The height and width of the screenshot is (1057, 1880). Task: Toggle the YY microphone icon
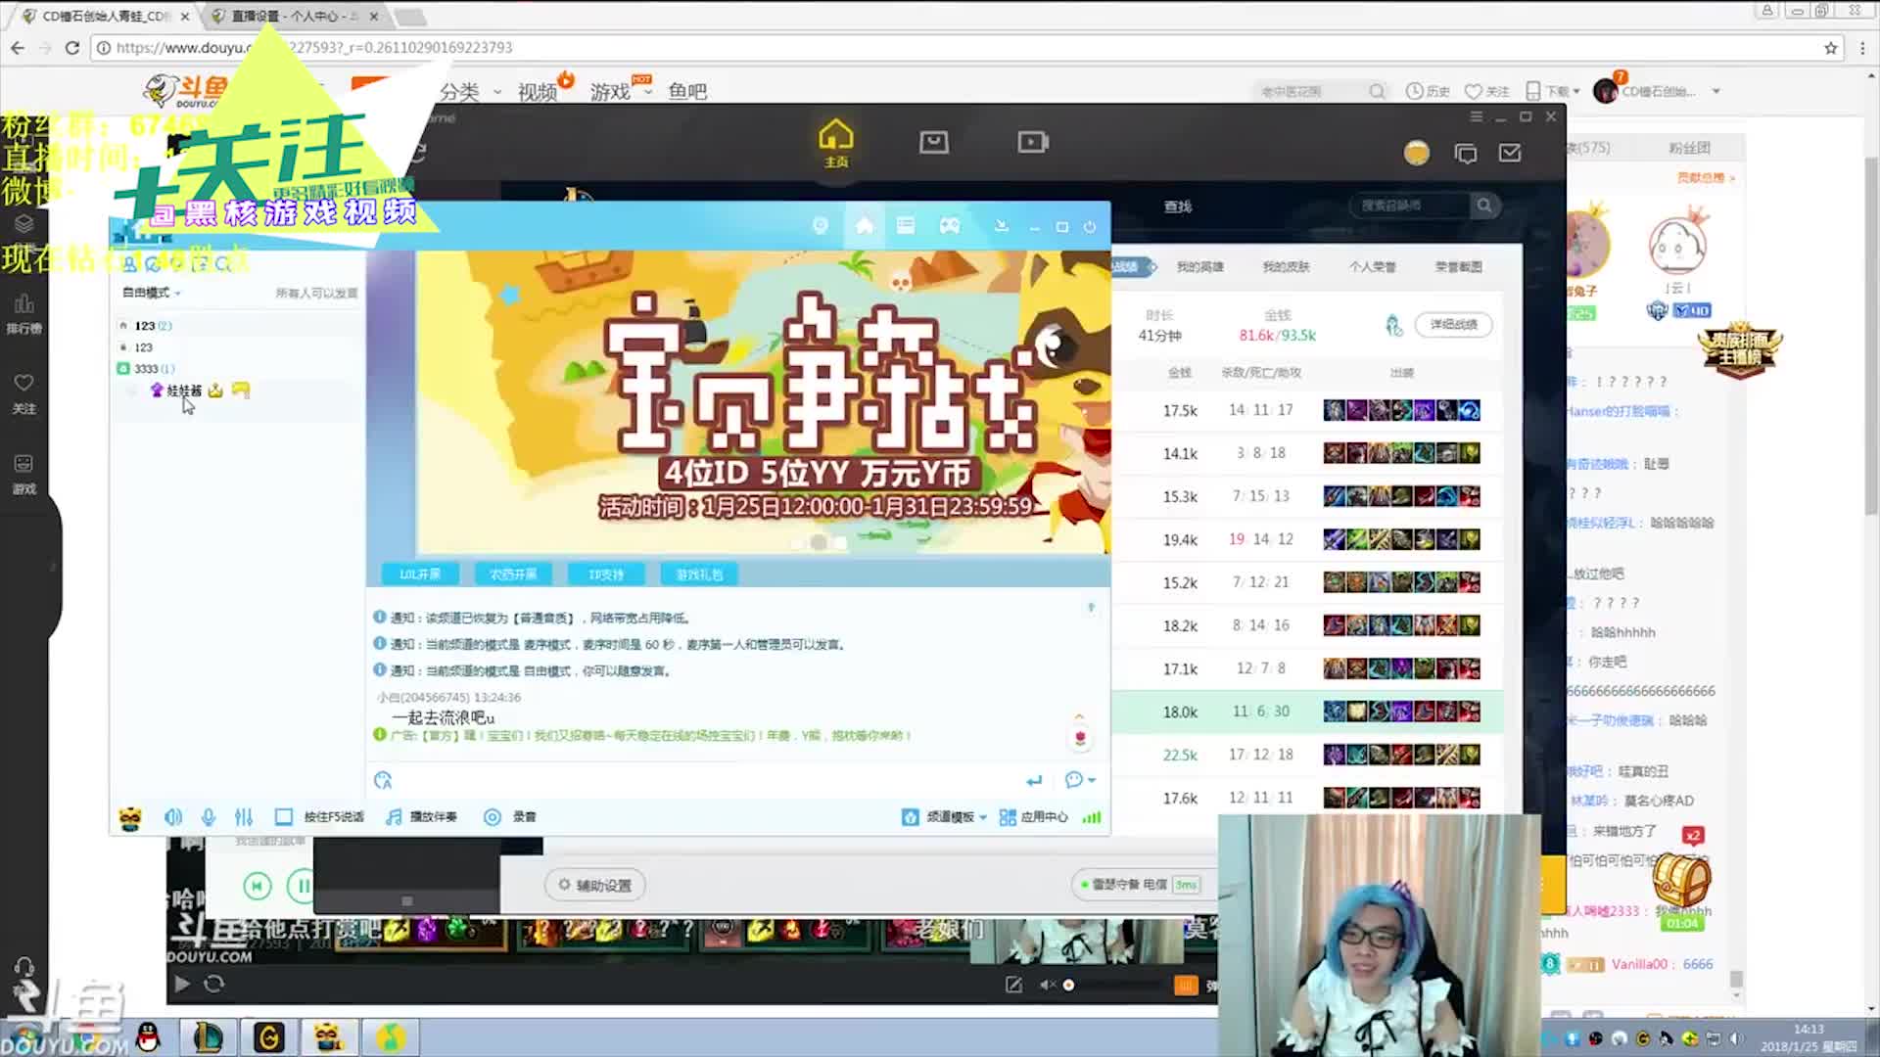coord(209,817)
